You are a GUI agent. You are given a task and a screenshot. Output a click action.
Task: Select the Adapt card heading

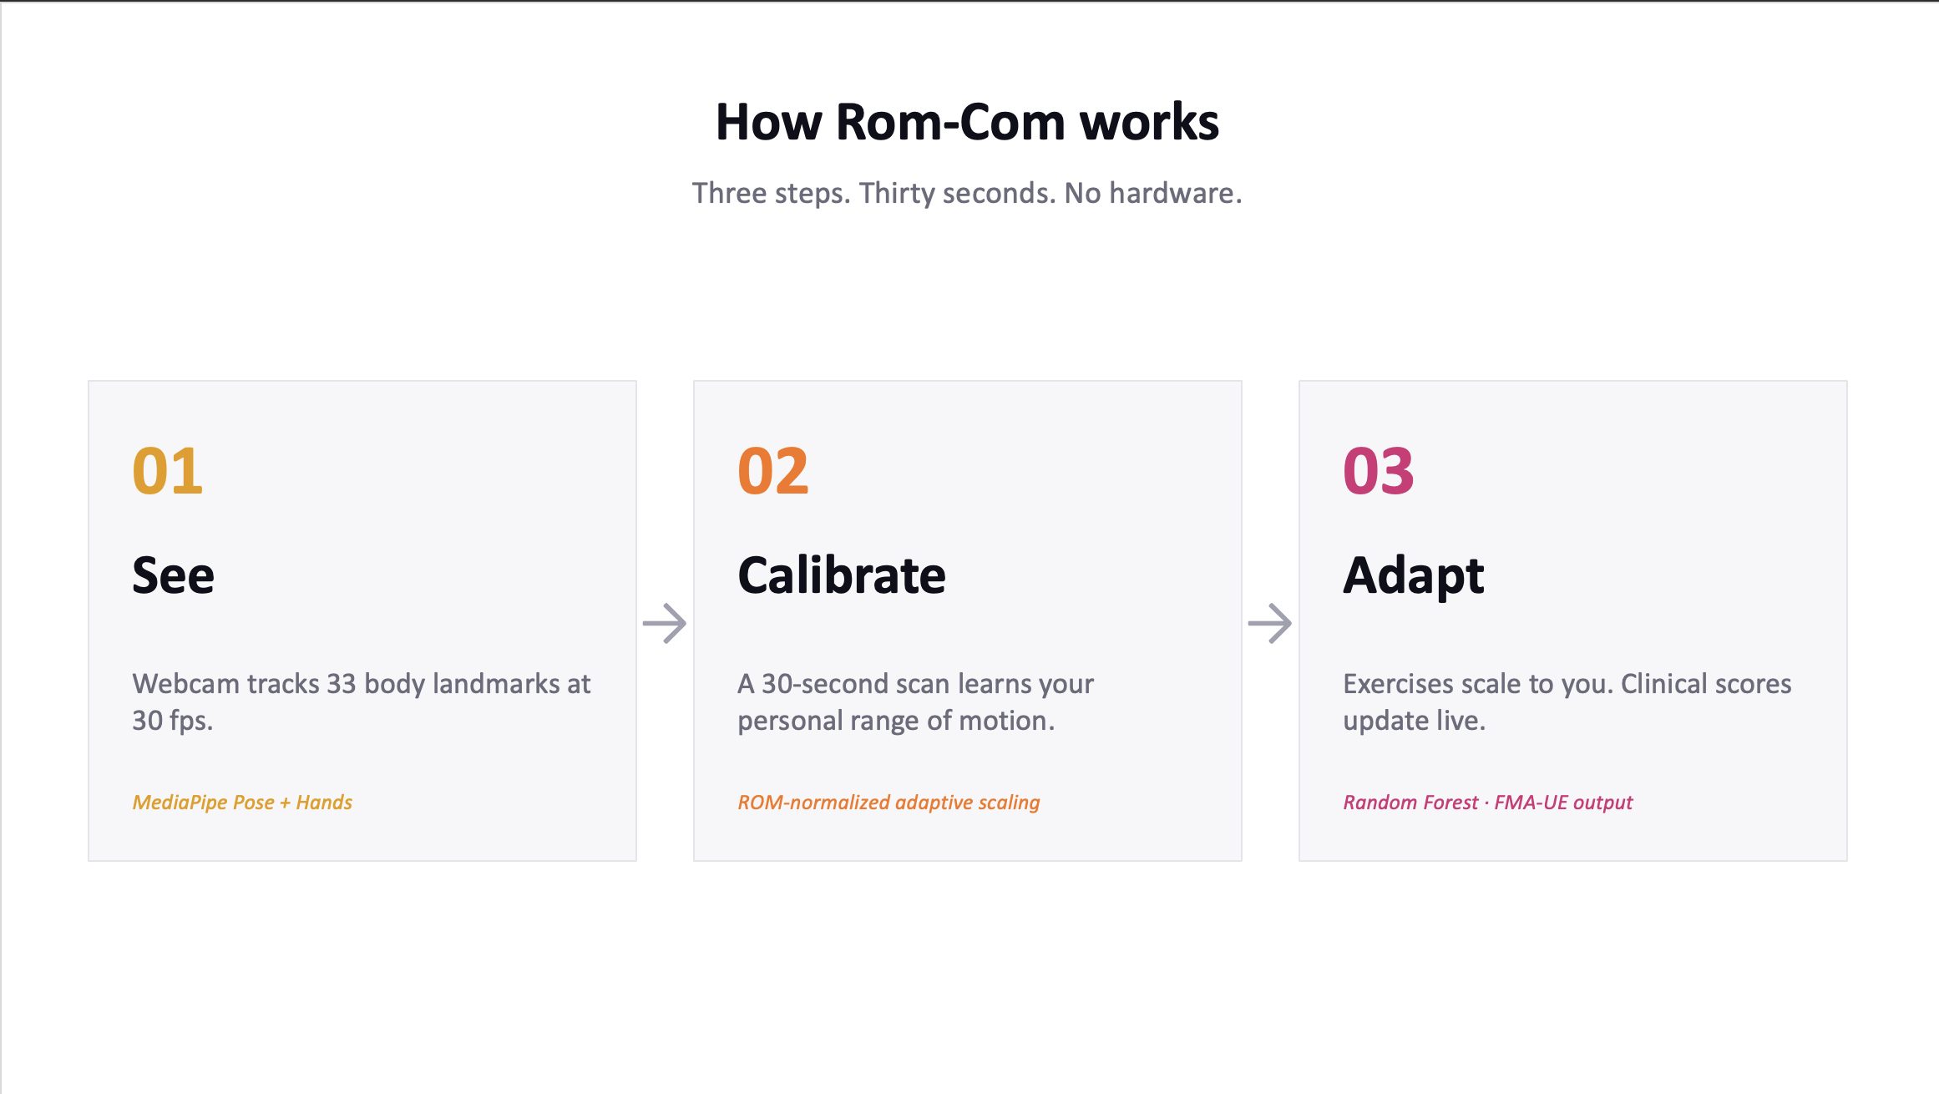1414,575
